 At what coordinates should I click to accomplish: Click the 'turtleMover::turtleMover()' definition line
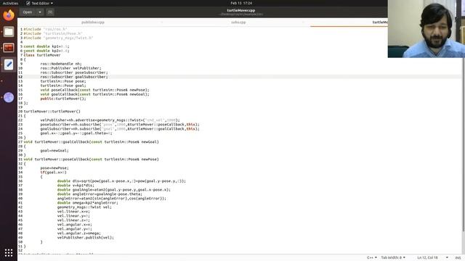click(52, 112)
